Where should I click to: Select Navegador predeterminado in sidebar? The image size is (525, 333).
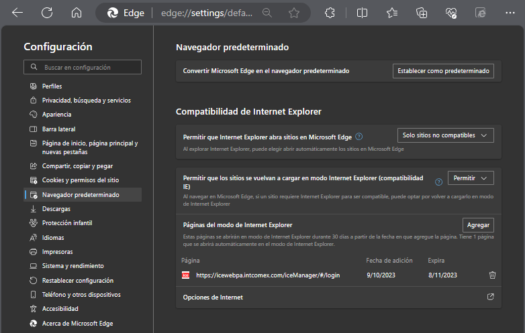click(83, 195)
